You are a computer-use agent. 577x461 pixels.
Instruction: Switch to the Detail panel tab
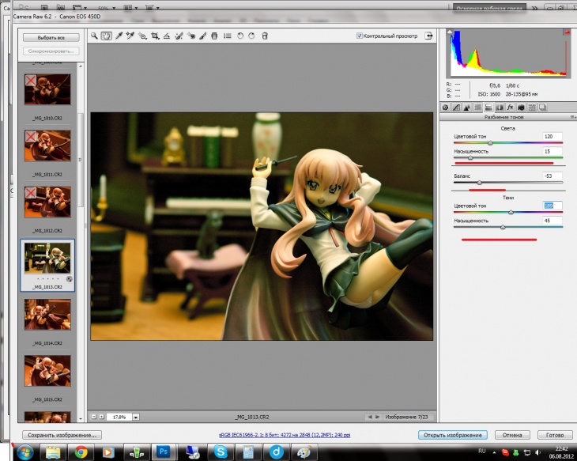coord(467,108)
